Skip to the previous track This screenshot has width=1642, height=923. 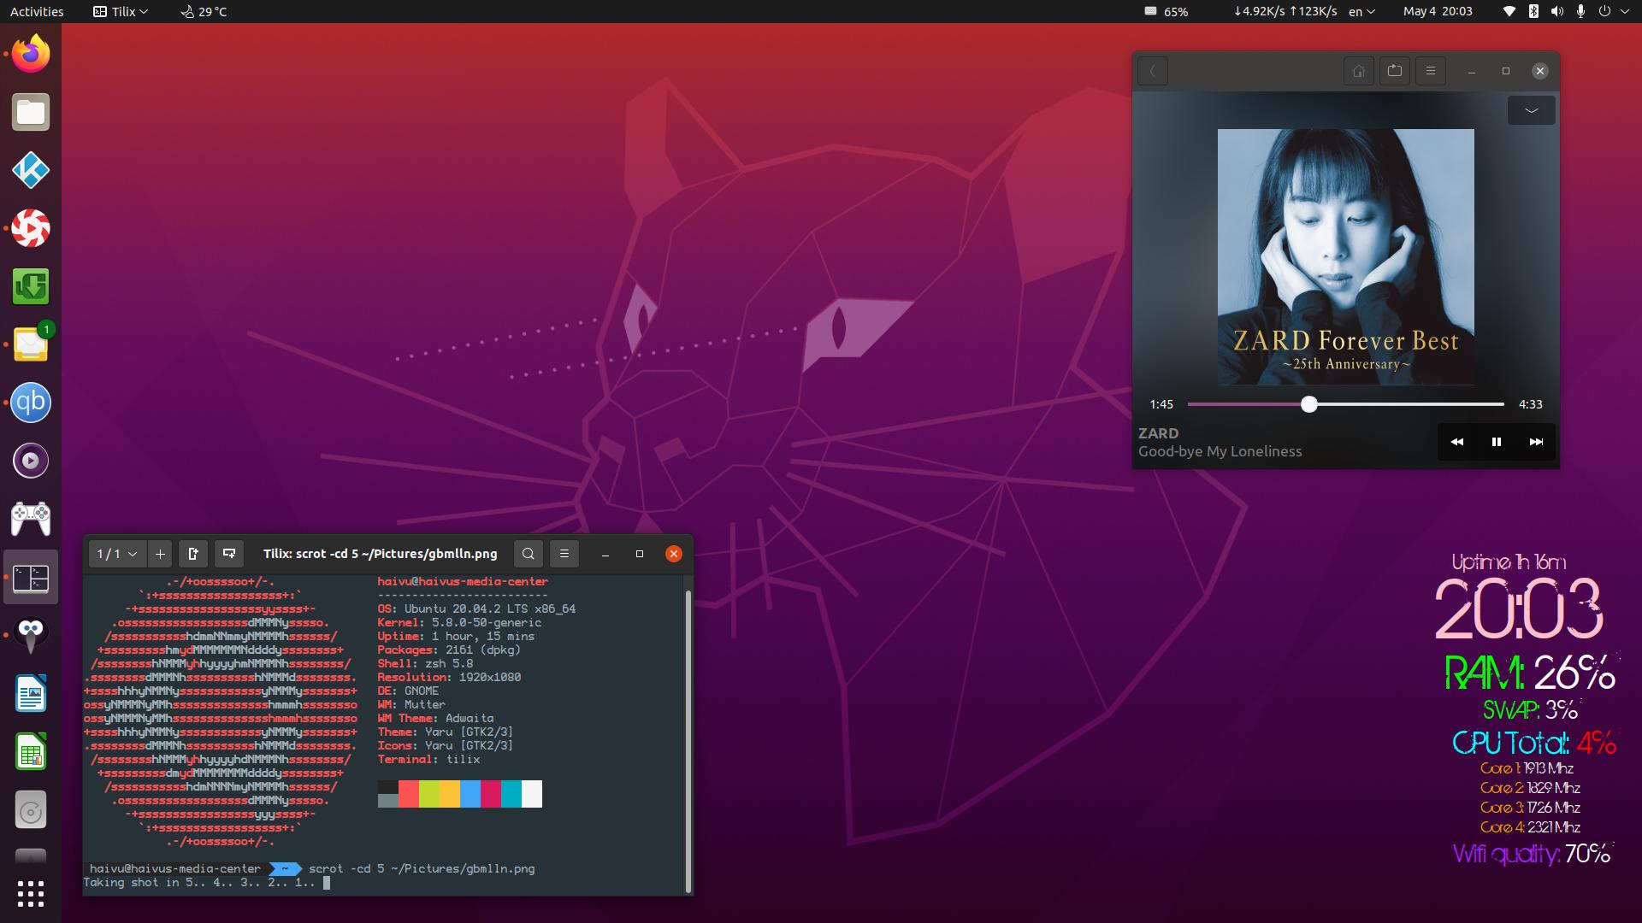tap(1457, 442)
